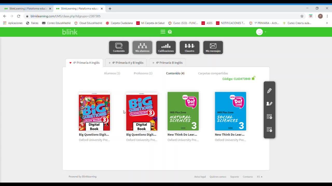Select the 4º Primaria A Inglés class tab

[84, 63]
